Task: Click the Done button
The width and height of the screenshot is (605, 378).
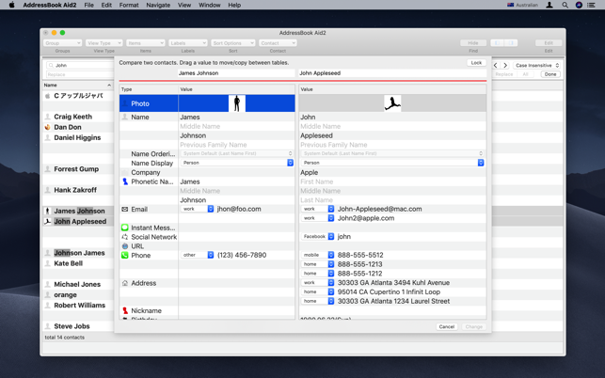Action: coord(550,74)
